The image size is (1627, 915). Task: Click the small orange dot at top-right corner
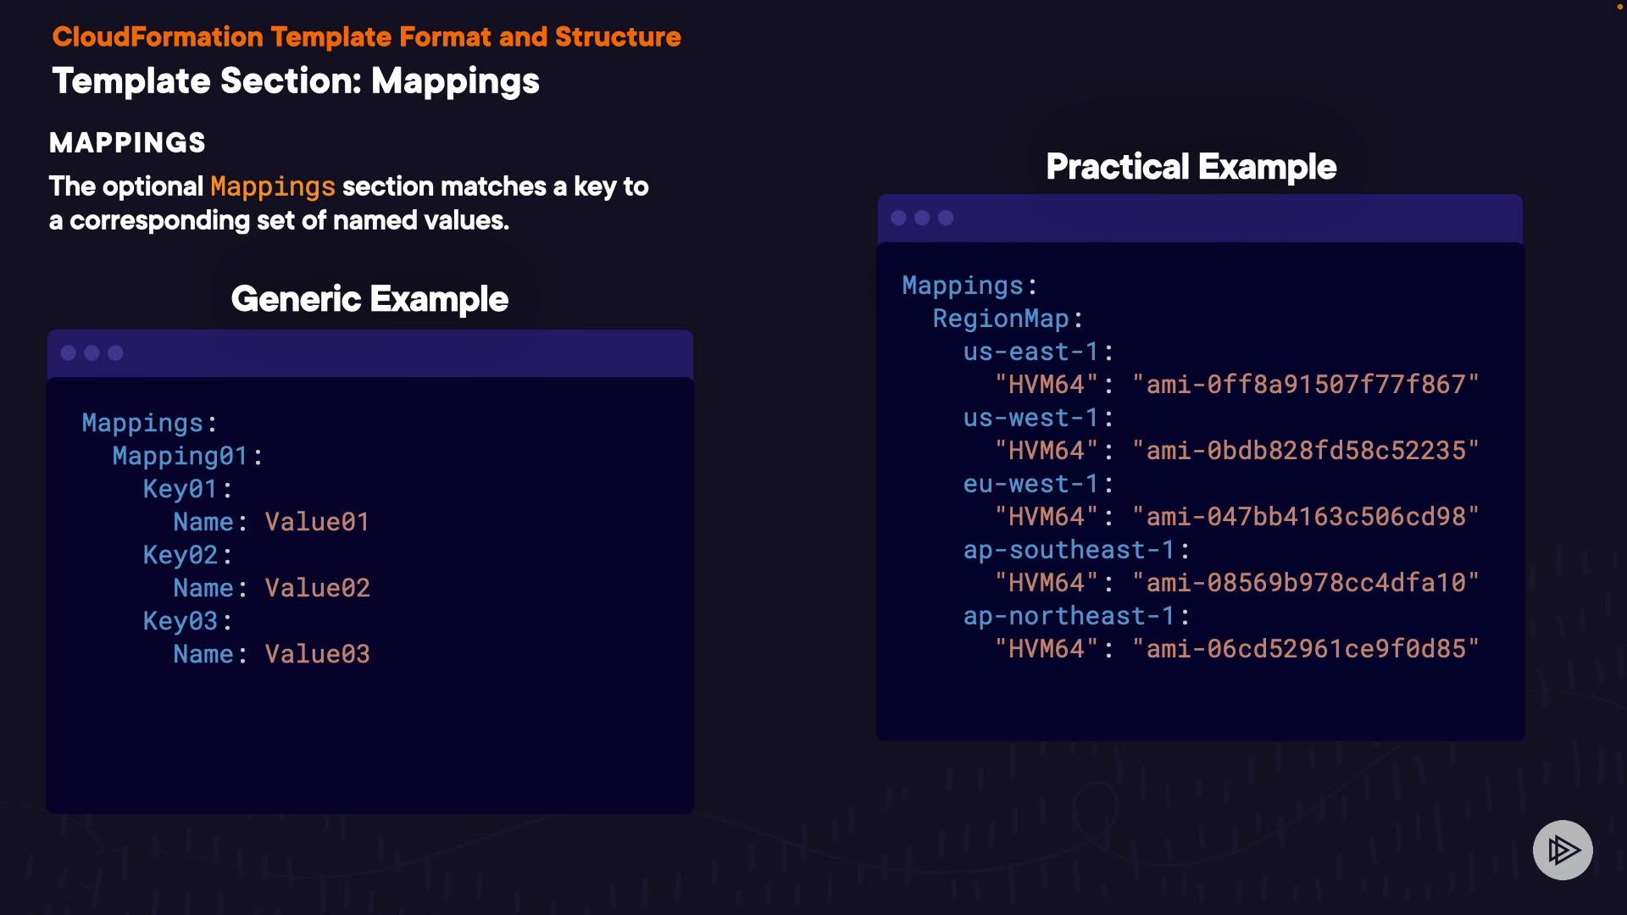click(x=1620, y=7)
